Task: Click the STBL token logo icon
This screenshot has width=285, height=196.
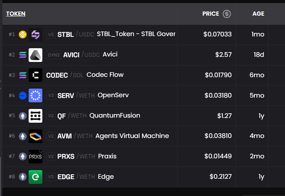Action: pyautogui.click(x=35, y=34)
